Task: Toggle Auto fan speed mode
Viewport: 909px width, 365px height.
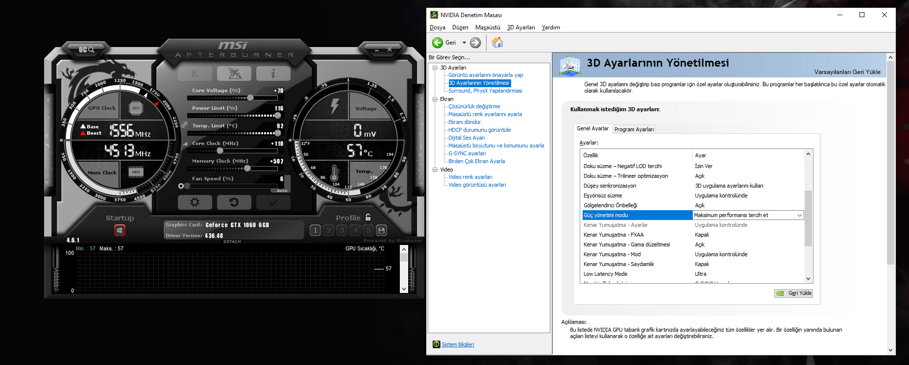Action: [x=282, y=190]
